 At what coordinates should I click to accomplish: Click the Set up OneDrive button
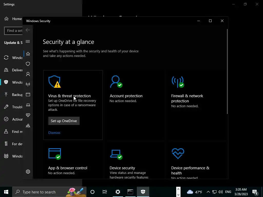[x=64, y=121]
